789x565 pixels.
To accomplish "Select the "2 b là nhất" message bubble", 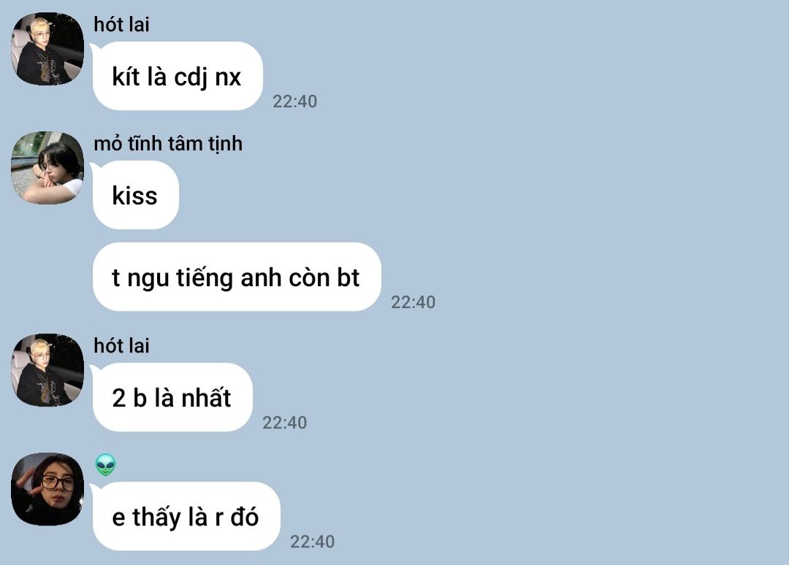I will 172,397.
